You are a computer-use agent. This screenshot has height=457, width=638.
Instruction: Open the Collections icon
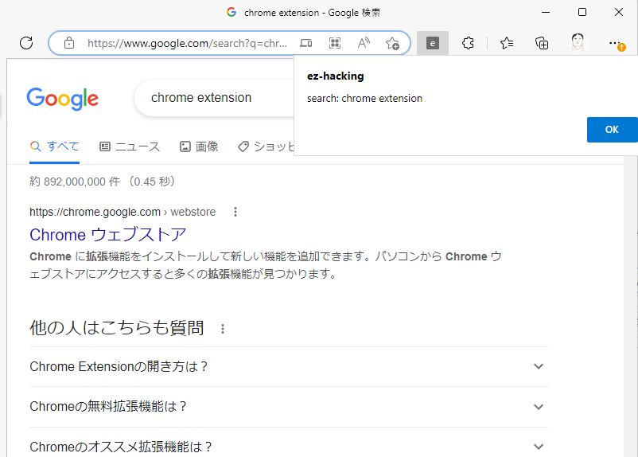[542, 43]
